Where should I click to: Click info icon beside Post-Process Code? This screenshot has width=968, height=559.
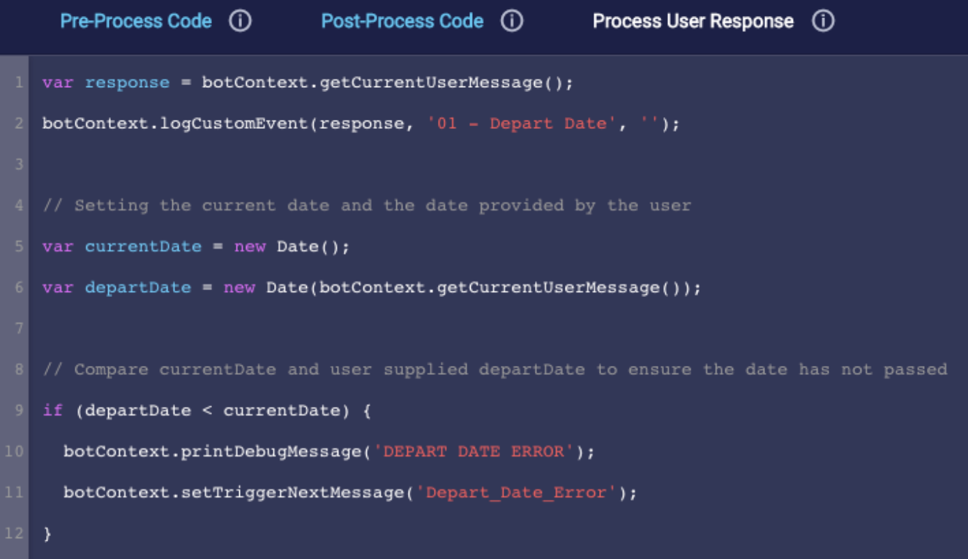tap(512, 21)
